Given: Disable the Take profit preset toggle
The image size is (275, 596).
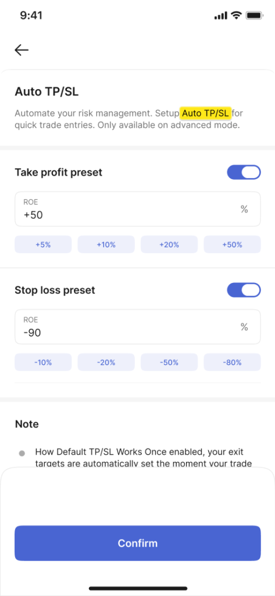Looking at the screenshot, I should coord(244,172).
